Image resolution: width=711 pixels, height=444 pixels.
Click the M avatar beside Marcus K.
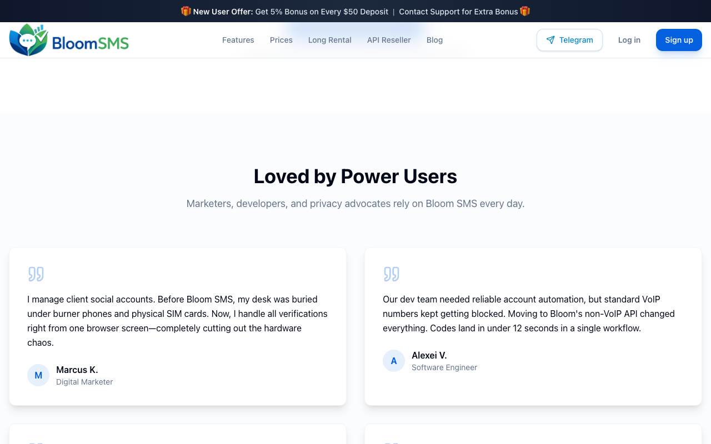click(x=38, y=375)
